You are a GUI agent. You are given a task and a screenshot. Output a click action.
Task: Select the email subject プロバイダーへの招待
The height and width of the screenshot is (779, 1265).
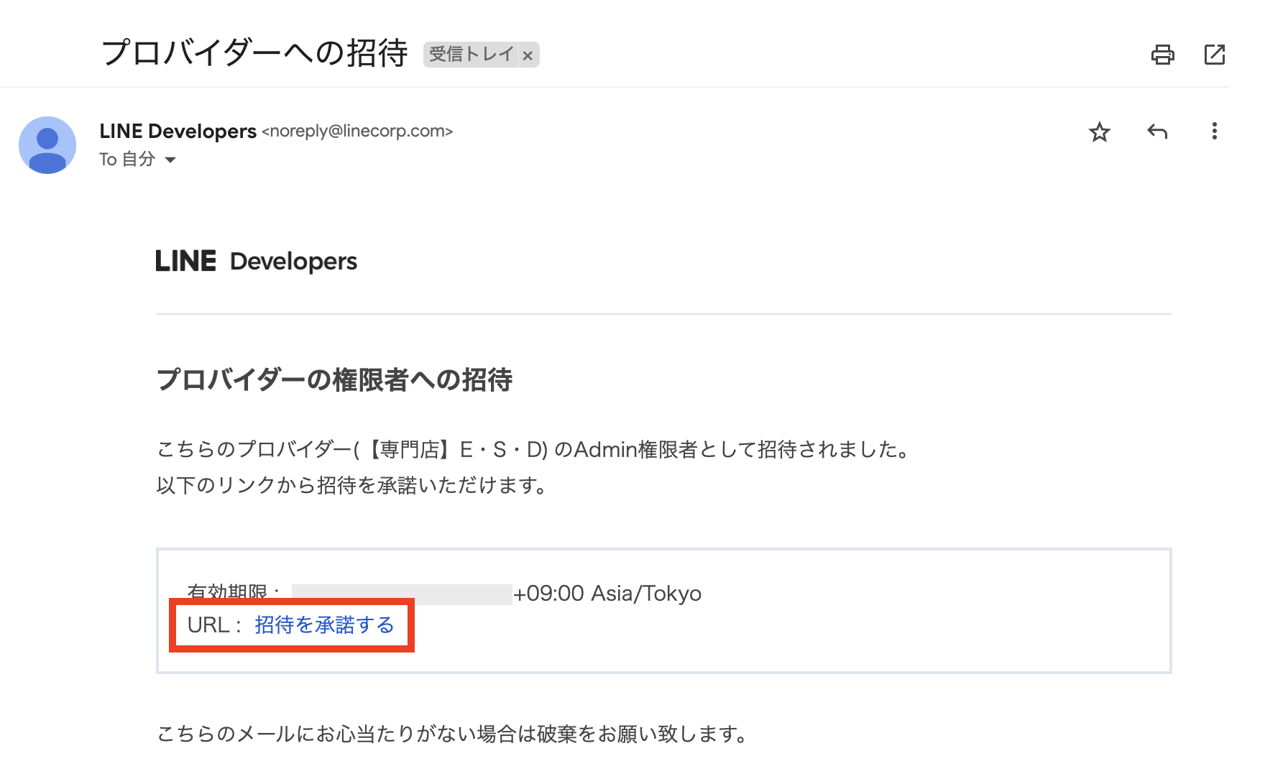click(255, 50)
